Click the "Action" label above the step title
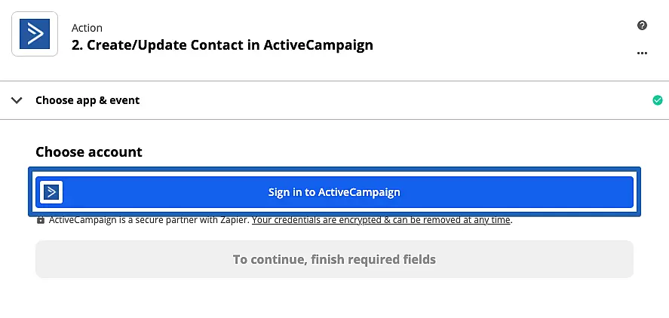Screen dimensions: 669x318 point(87,28)
